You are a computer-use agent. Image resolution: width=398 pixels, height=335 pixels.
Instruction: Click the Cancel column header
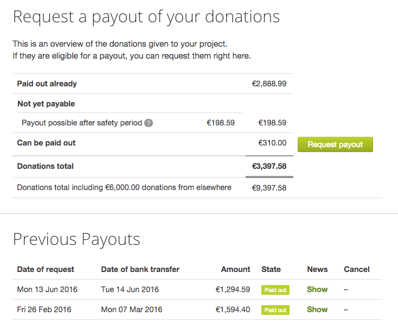pyautogui.click(x=357, y=269)
